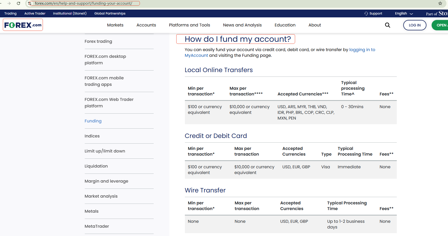Image resolution: width=448 pixels, height=236 pixels.
Task: Open the Platforms and Tools menu
Action: (x=189, y=25)
